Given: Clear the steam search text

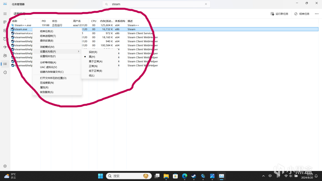Looking at the screenshot, I should point(206,4).
